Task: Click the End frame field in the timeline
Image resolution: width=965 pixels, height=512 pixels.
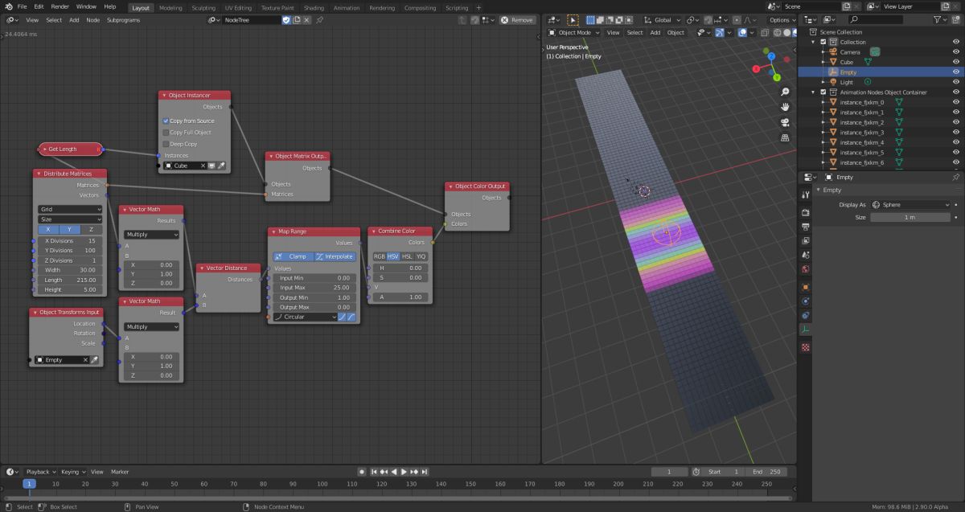Action: point(766,472)
